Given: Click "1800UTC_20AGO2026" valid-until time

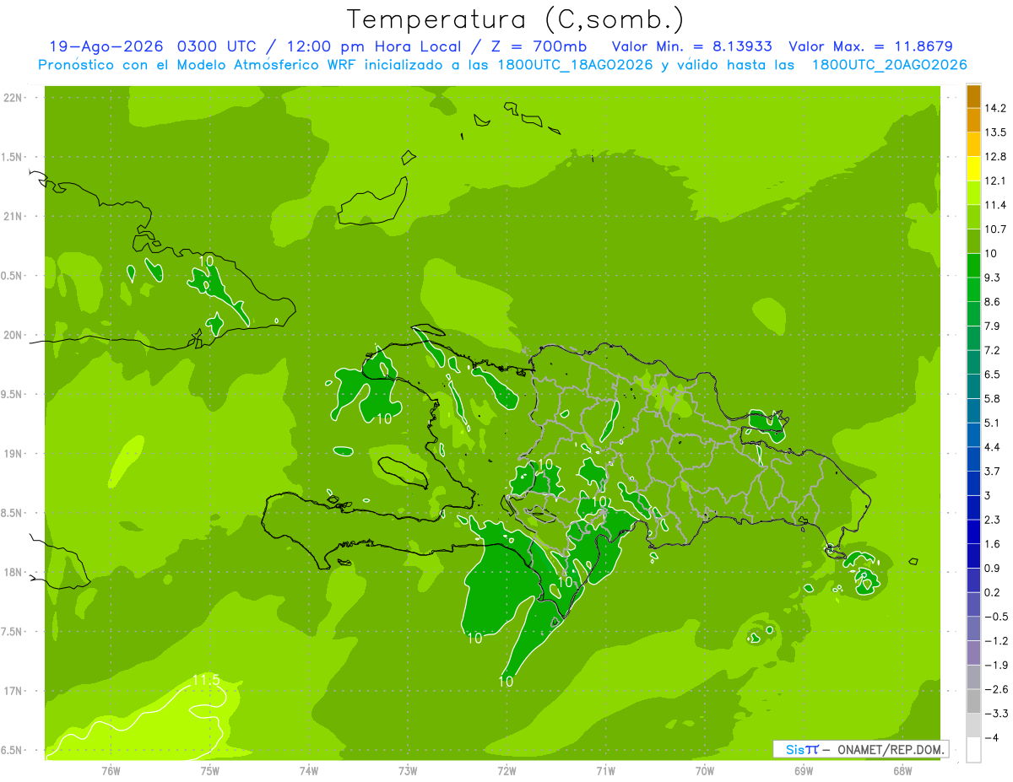Looking at the screenshot, I should (x=889, y=65).
